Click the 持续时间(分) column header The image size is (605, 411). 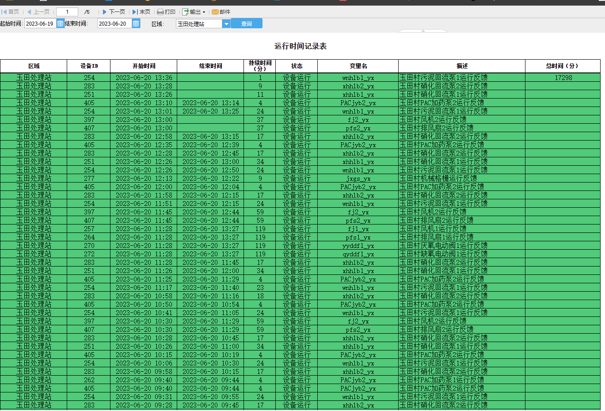pyautogui.click(x=260, y=66)
